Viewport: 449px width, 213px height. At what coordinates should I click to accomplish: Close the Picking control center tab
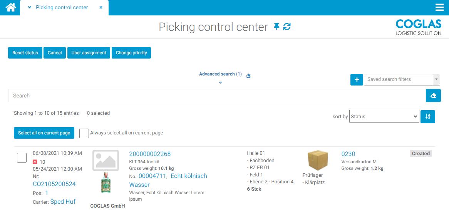tap(101, 8)
